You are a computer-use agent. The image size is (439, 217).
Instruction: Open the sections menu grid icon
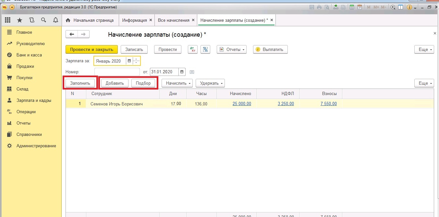(8, 20)
